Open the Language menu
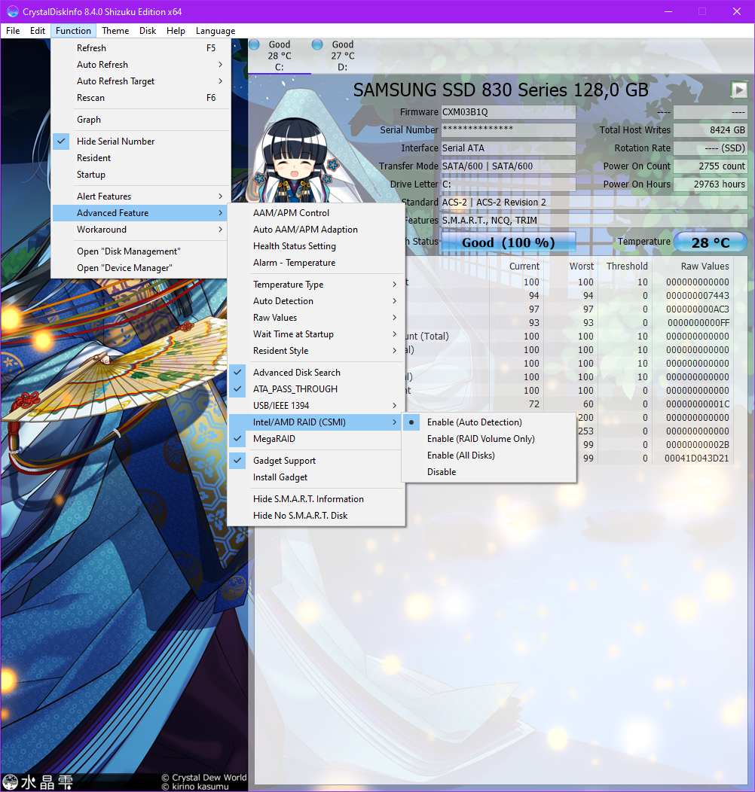 pyautogui.click(x=215, y=31)
